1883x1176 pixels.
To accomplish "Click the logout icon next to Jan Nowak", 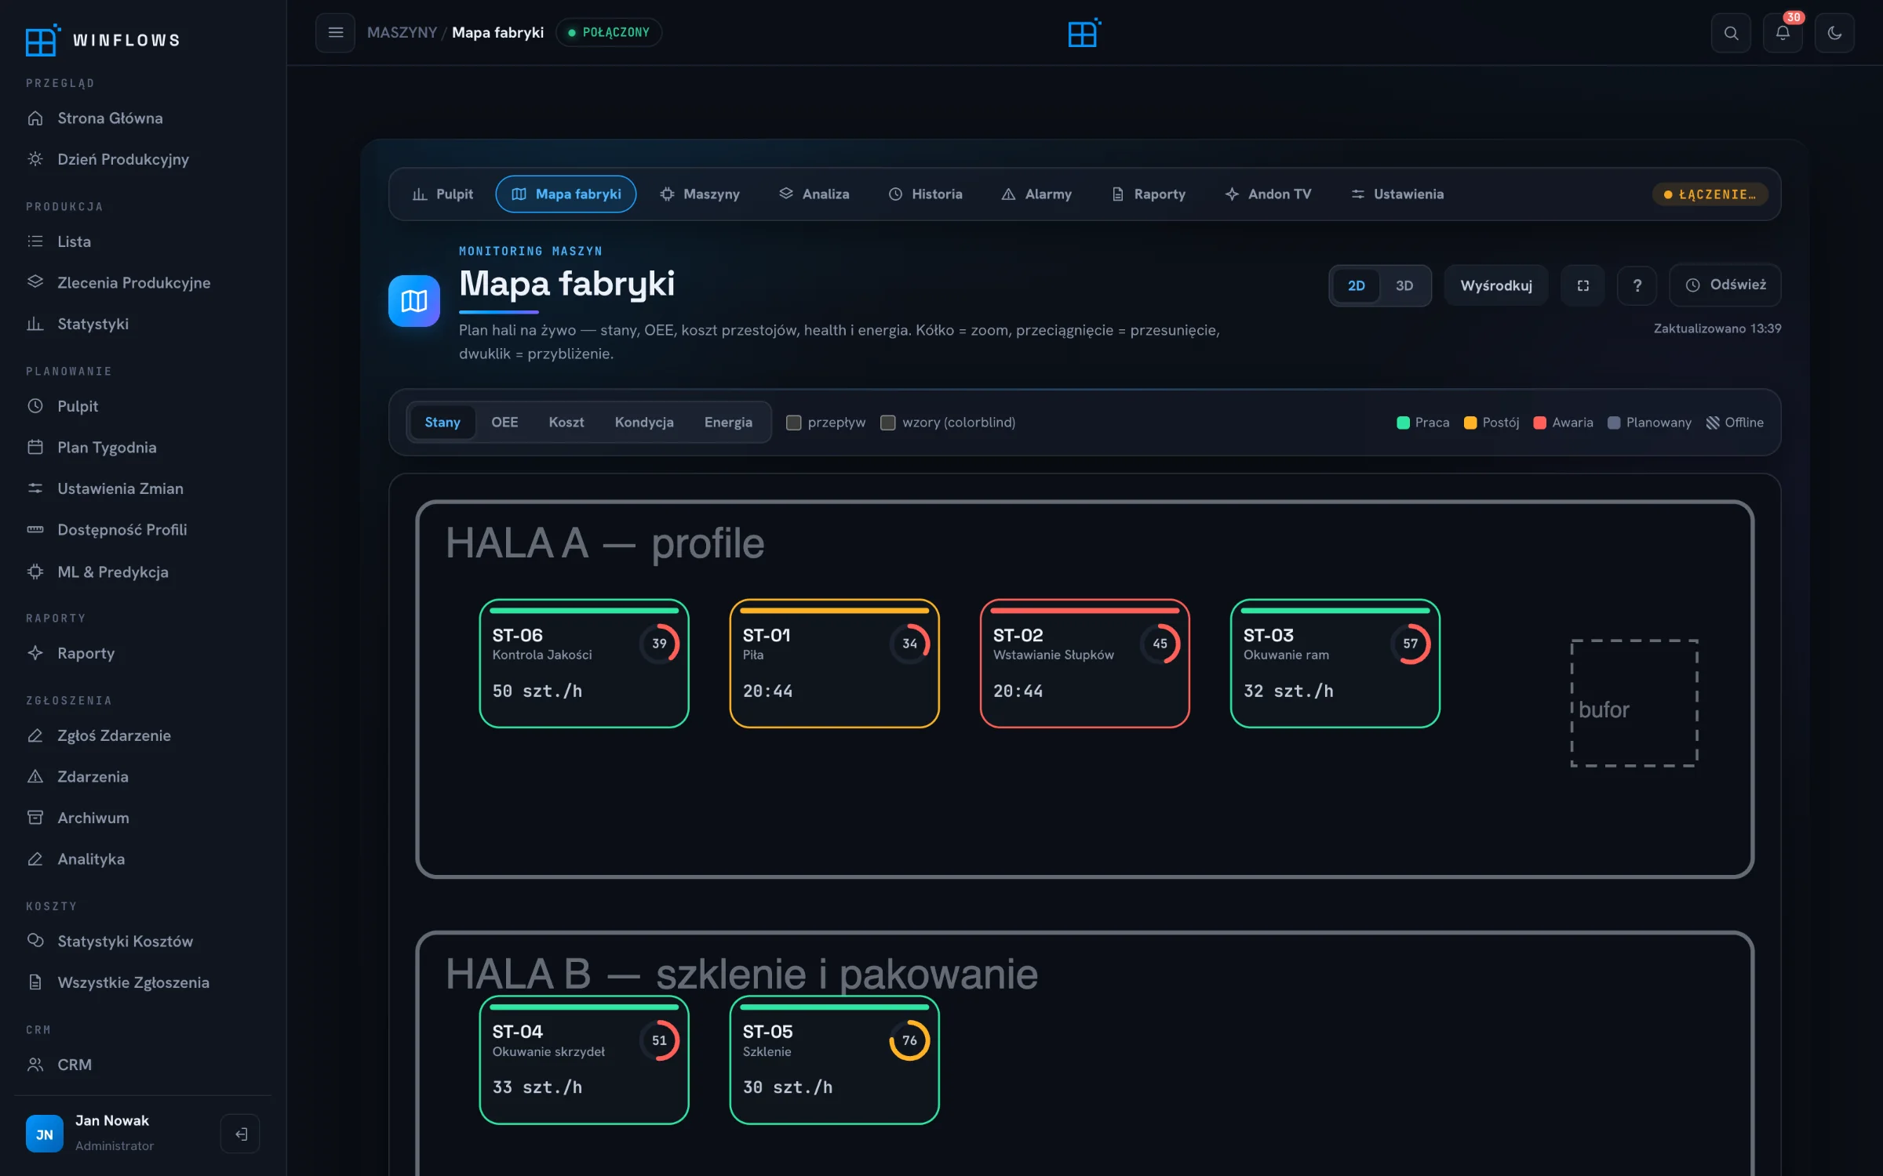I will pos(240,1134).
